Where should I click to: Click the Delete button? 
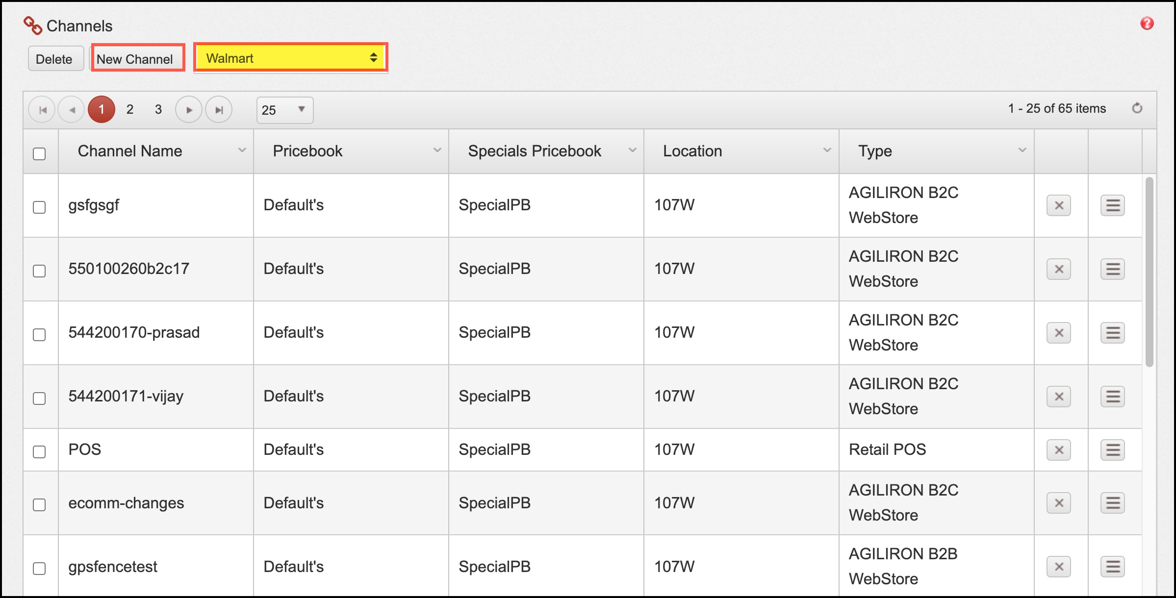(x=54, y=59)
